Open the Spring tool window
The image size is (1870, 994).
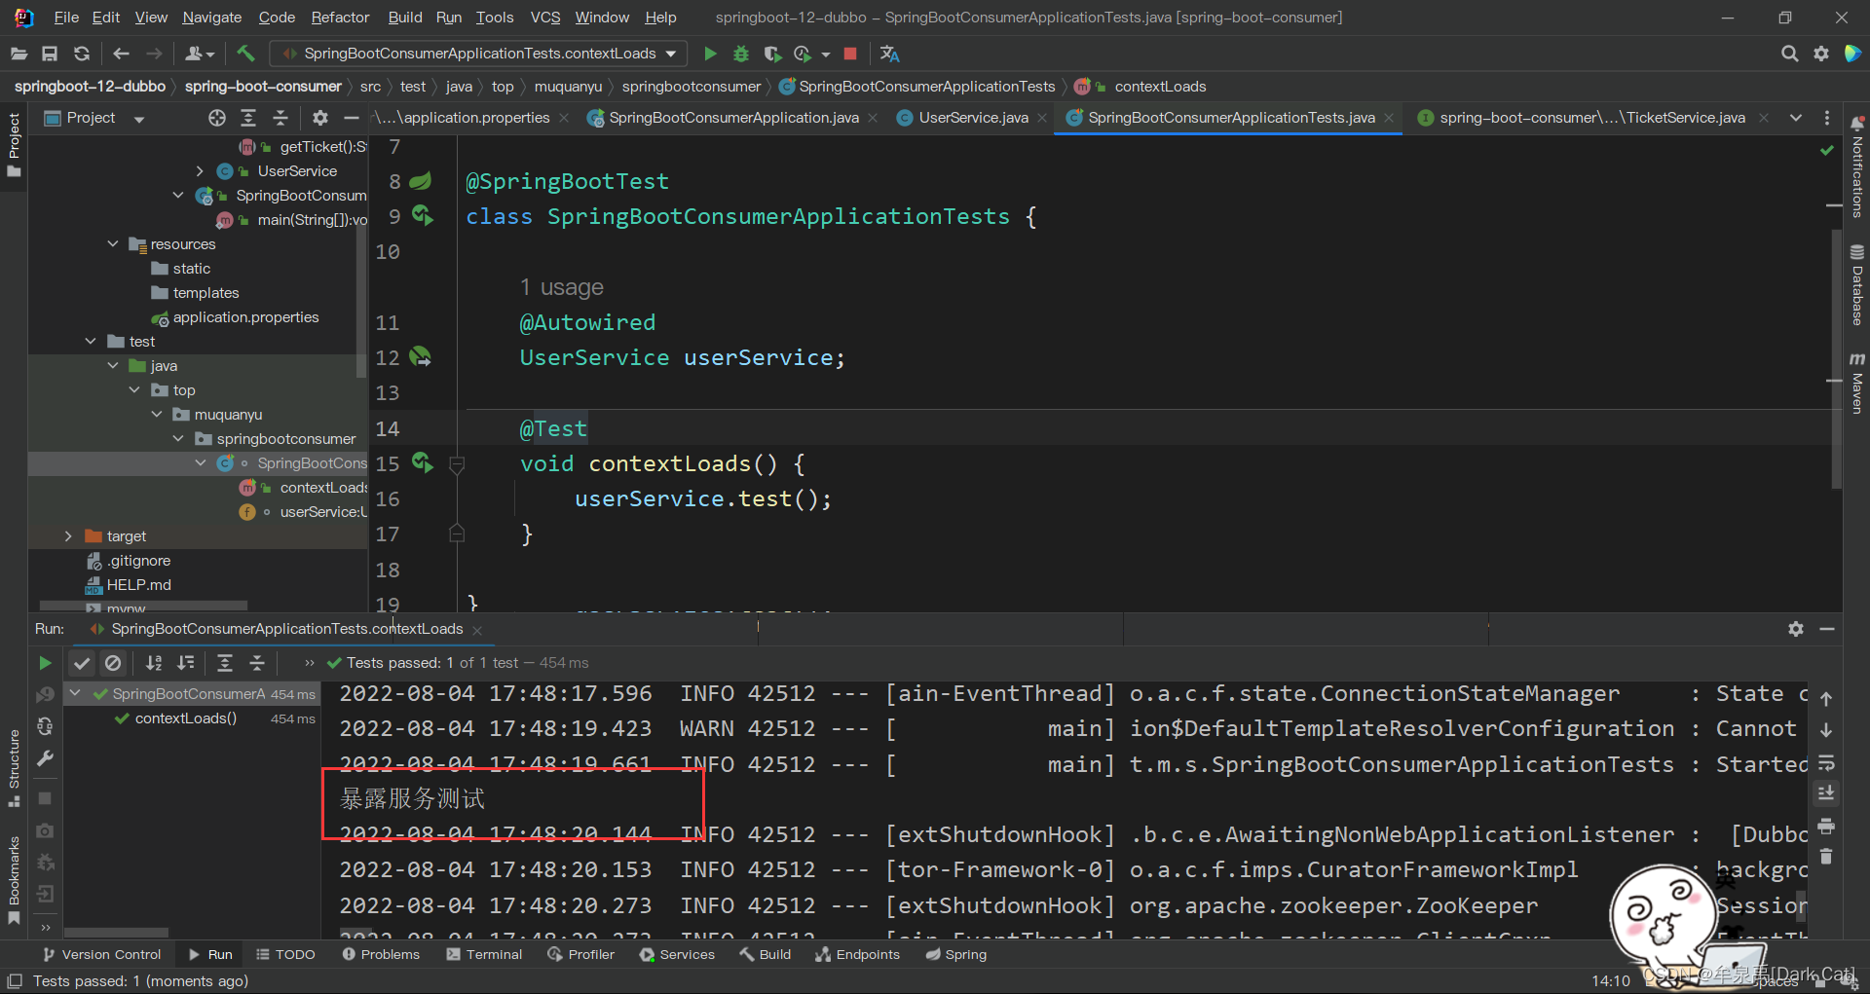point(955,954)
